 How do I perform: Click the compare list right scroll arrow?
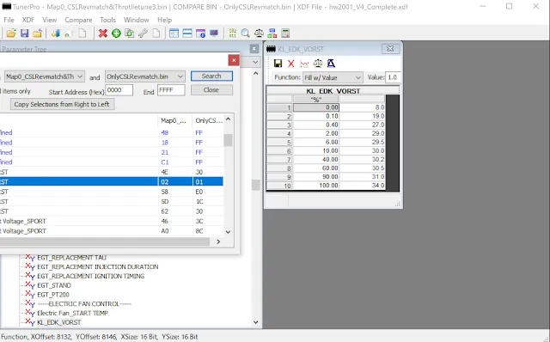218,241
